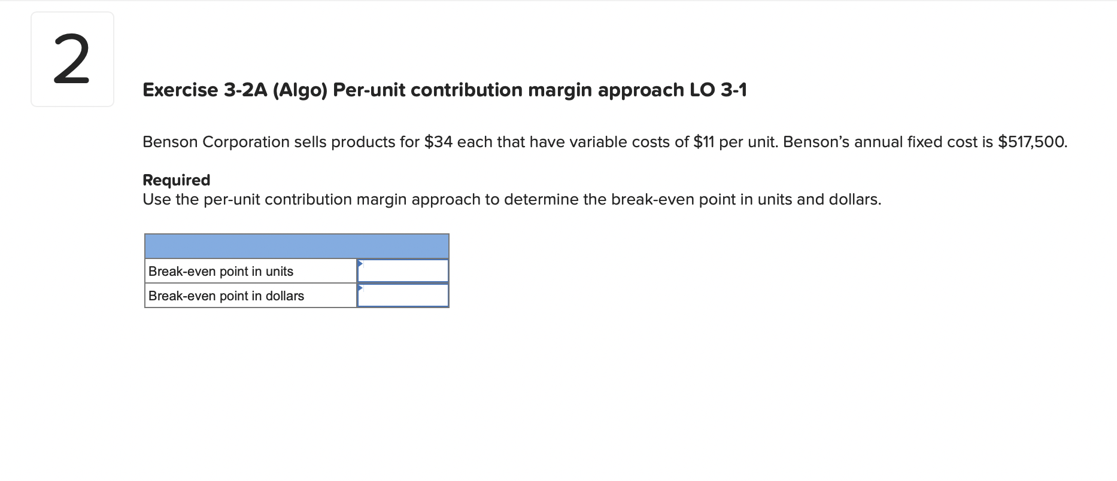The image size is (1117, 481).
Task: Click the Exercise 3-2A title heading
Action: pos(445,90)
